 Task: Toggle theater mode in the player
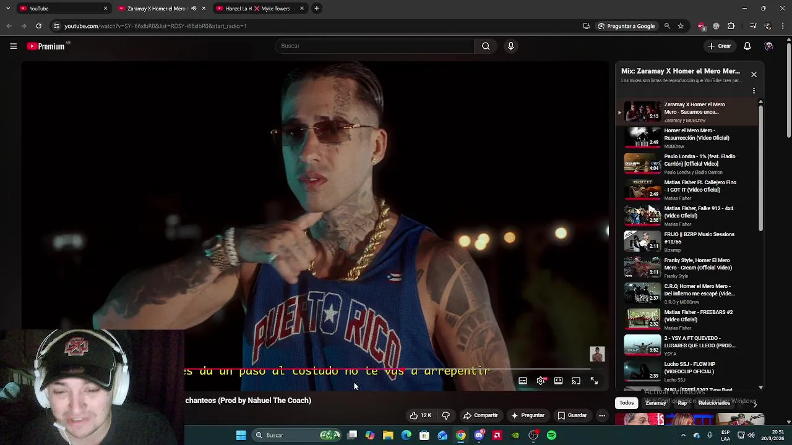click(558, 381)
